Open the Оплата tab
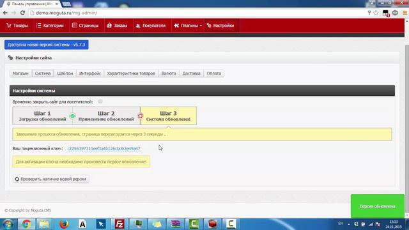409x230 pixels. click(x=213, y=73)
